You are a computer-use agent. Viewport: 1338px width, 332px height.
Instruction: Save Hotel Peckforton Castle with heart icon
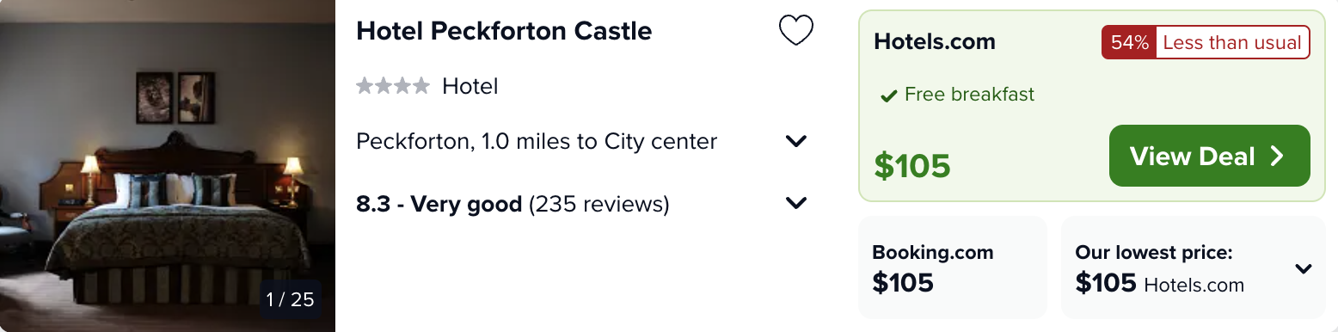coord(795,31)
